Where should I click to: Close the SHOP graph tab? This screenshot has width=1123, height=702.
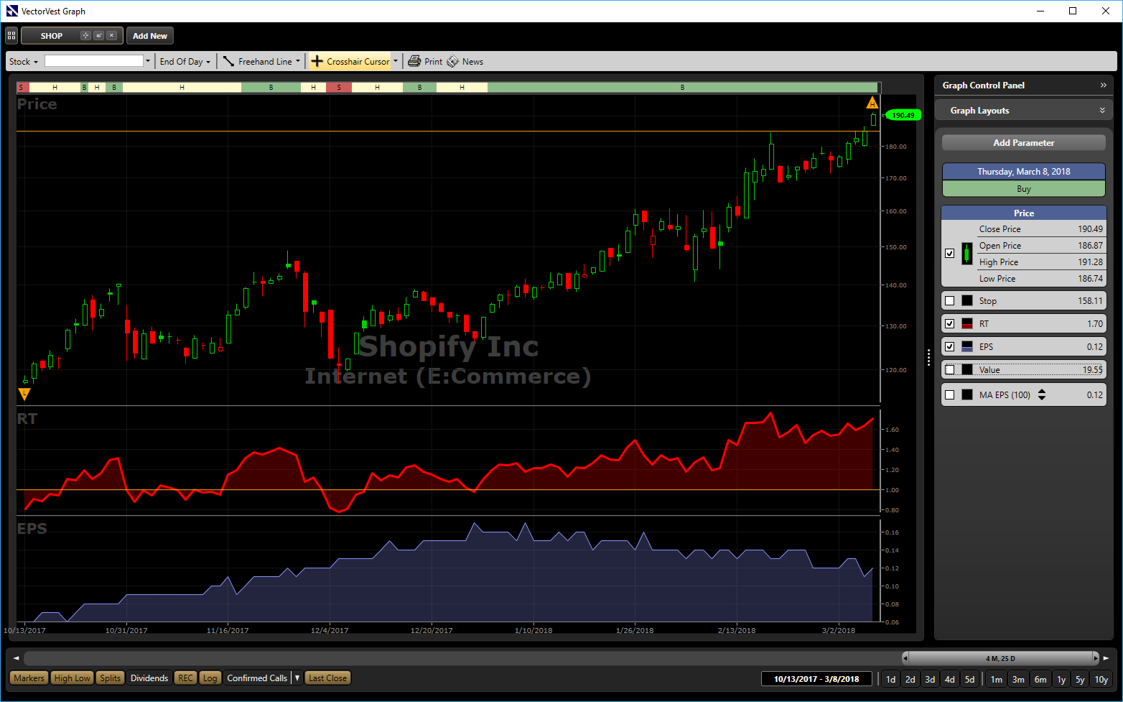click(111, 36)
